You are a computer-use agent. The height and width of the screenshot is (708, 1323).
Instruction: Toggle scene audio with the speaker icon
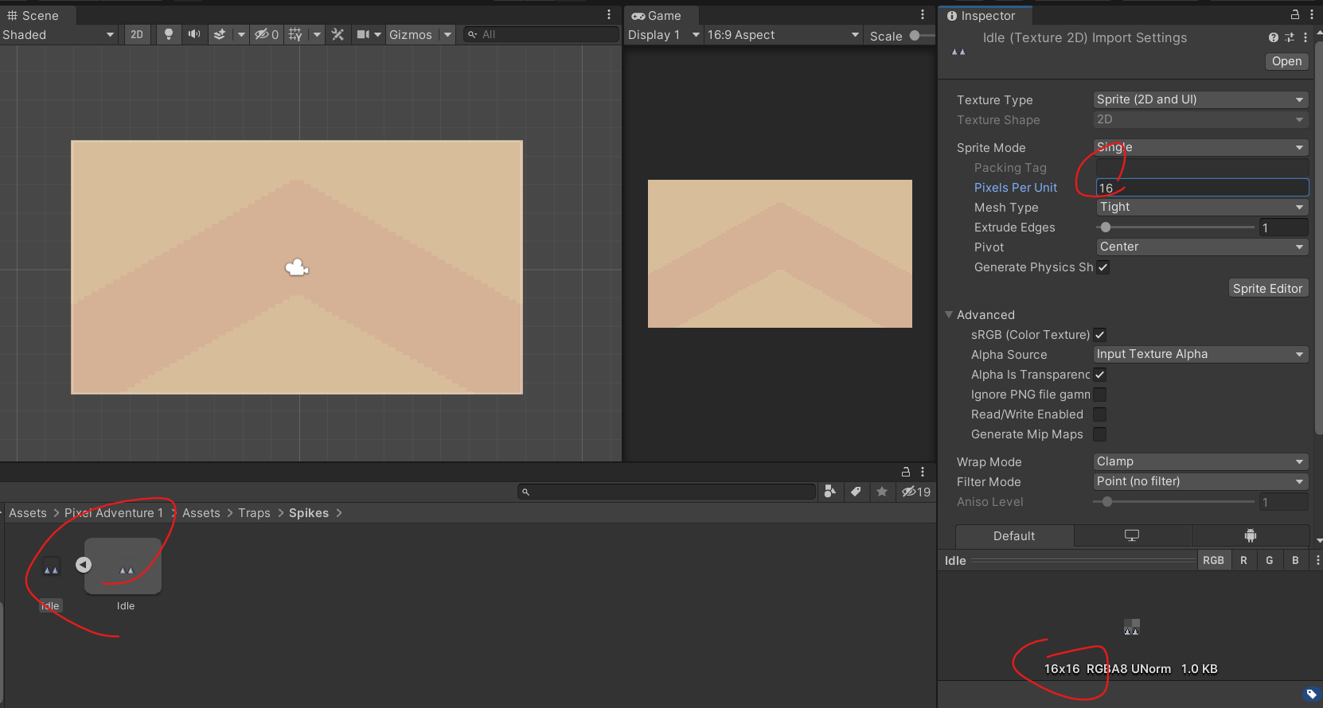[x=193, y=34]
